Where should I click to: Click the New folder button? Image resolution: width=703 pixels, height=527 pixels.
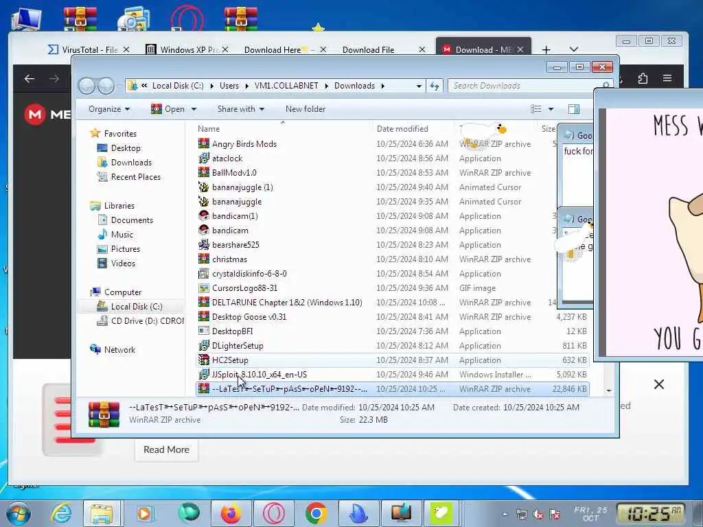tap(306, 109)
